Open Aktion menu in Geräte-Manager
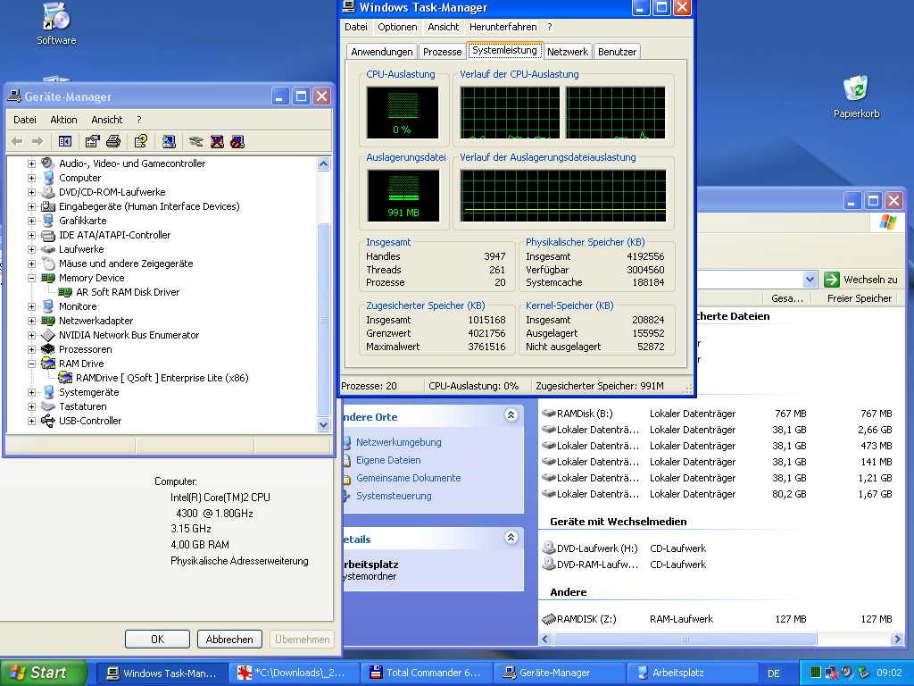Image resolution: width=914 pixels, height=686 pixels. click(63, 120)
